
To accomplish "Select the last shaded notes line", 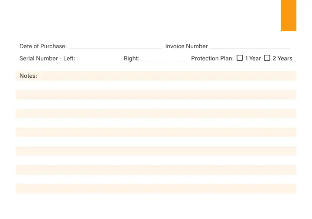I will tap(156, 188).
